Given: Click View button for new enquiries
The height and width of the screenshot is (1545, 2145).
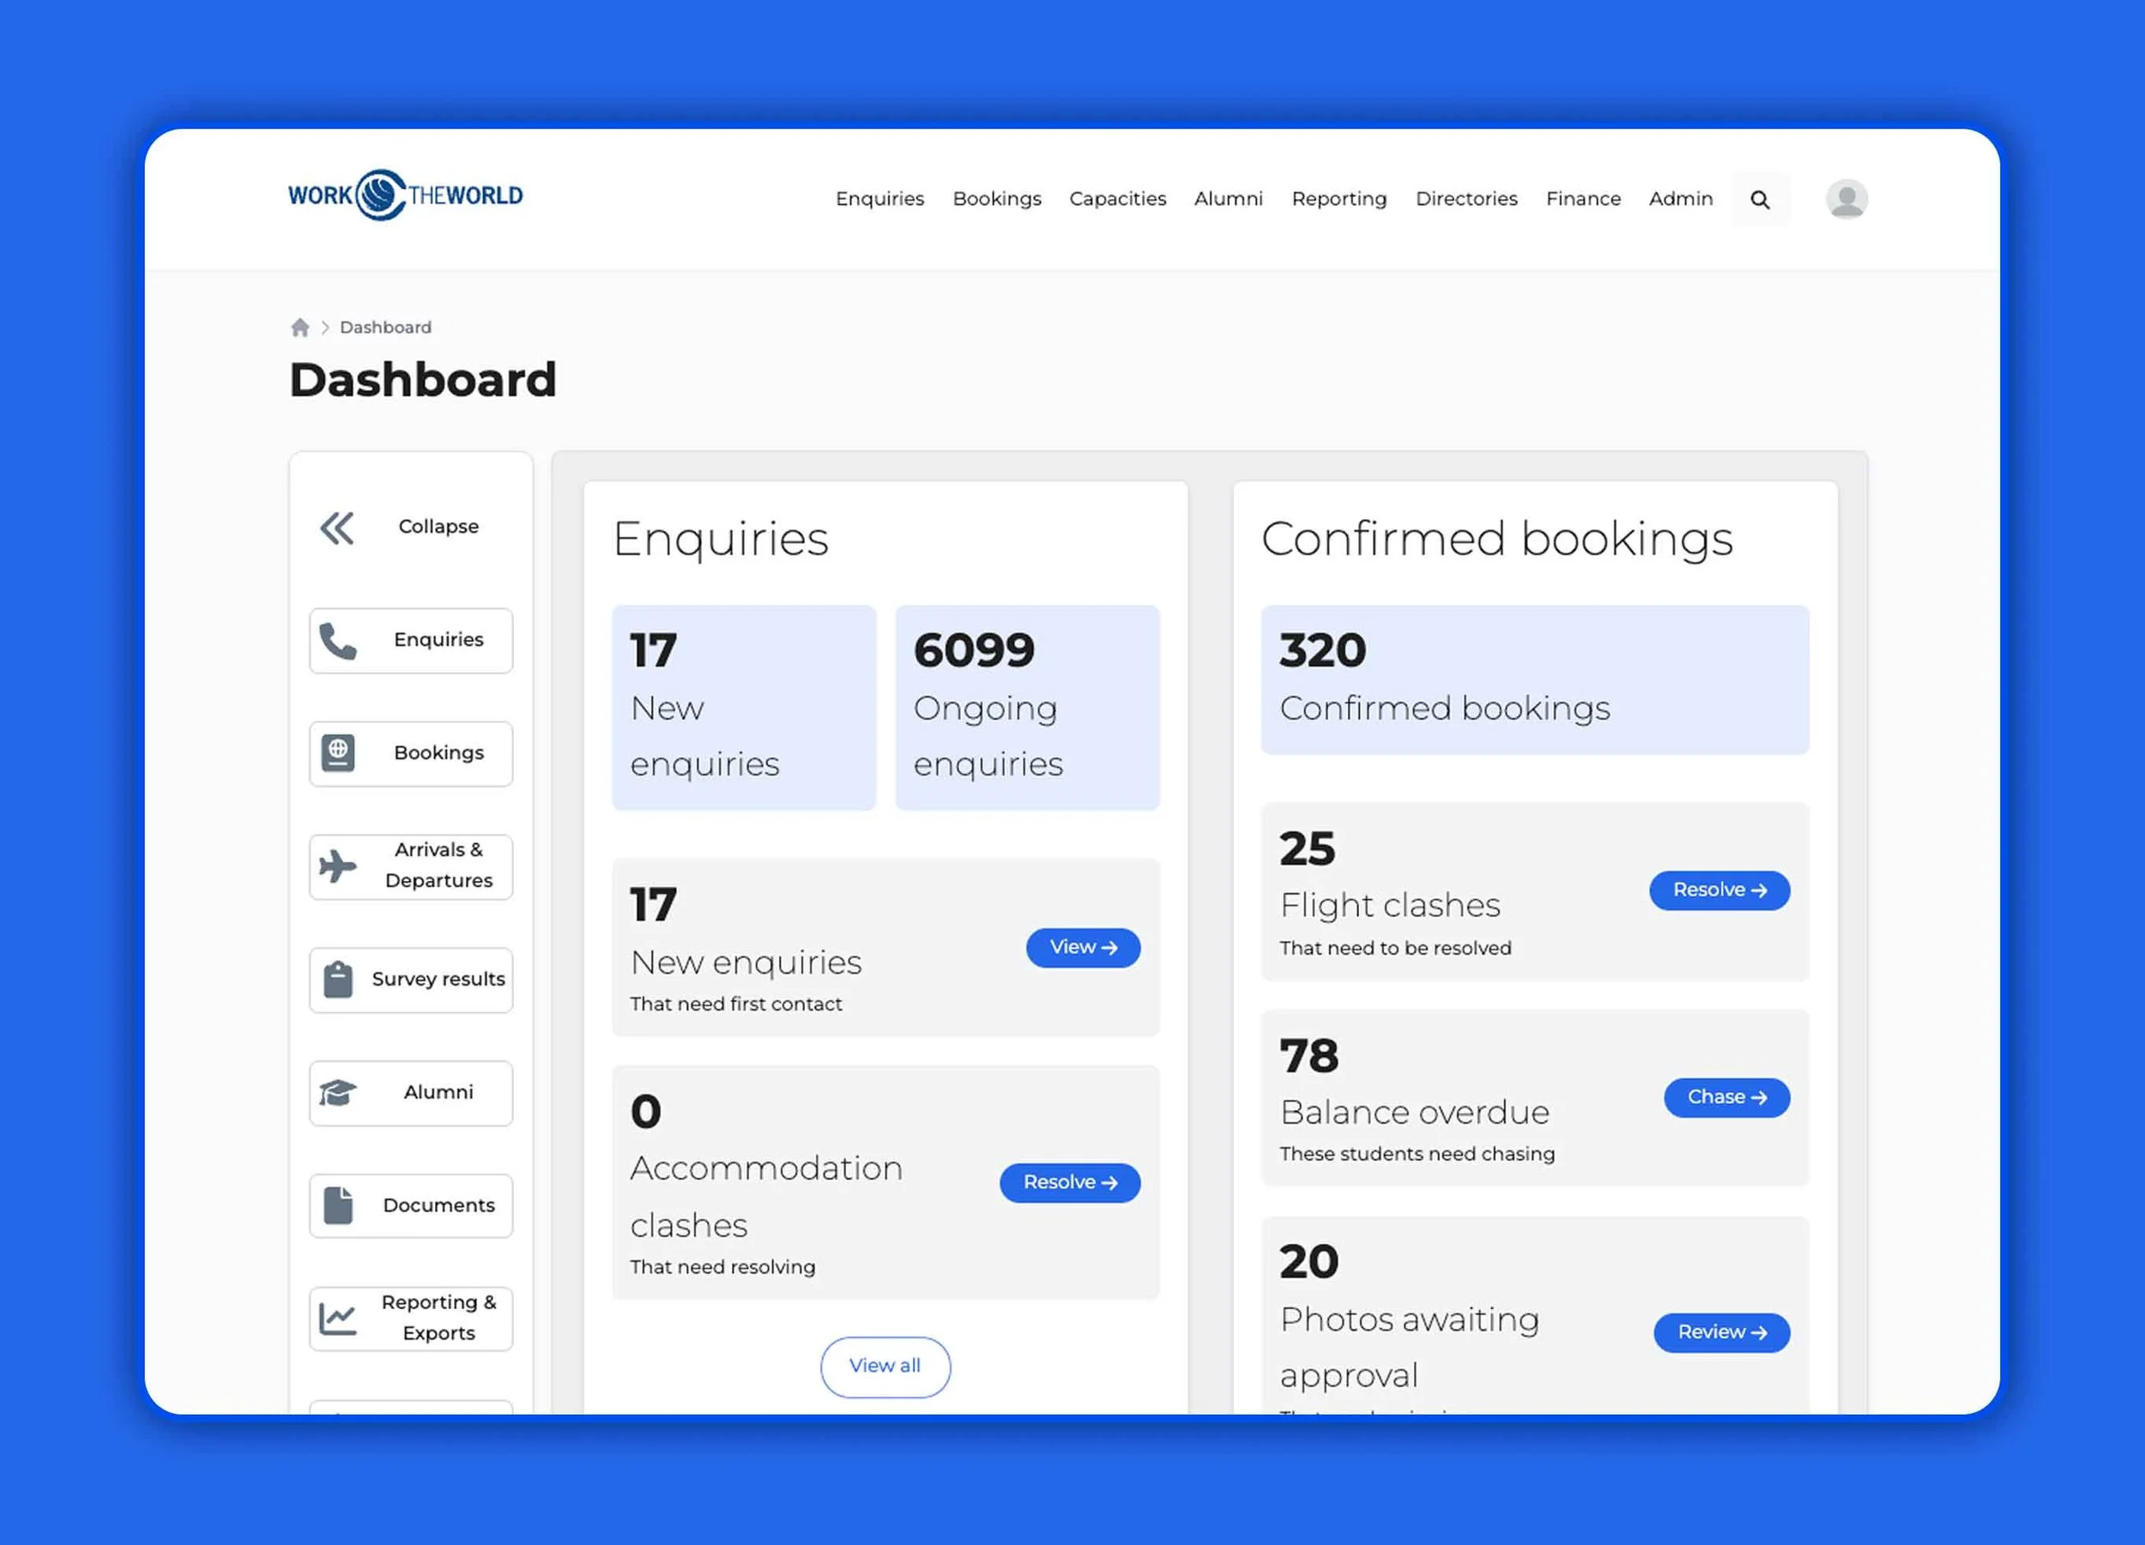Looking at the screenshot, I should (x=1082, y=947).
